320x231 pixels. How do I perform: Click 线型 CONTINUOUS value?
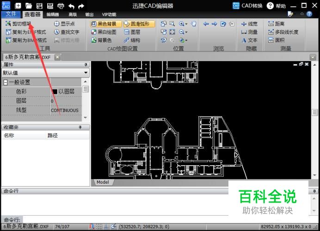click(66, 110)
